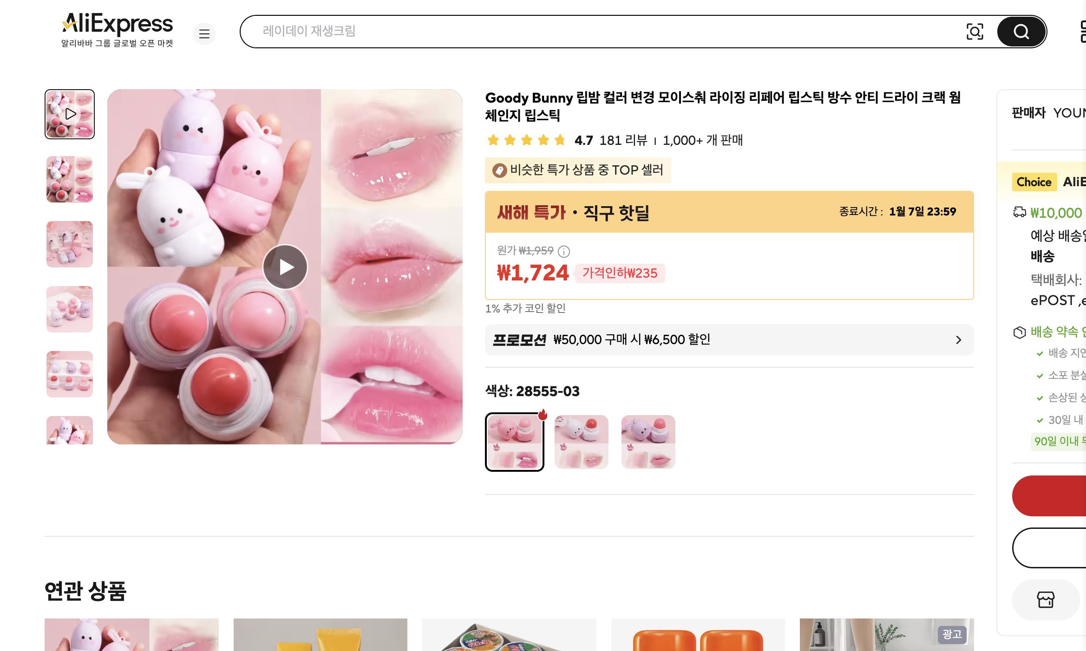The image size is (1086, 651).
Task: Click the magnifier search icon
Action: coord(1020,32)
